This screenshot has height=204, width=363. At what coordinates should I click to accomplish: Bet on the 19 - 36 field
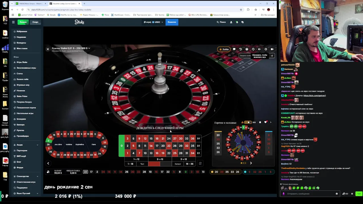pyautogui.click(x=189, y=164)
